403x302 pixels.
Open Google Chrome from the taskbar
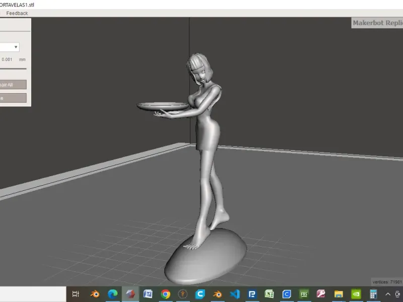pyautogui.click(x=165, y=294)
